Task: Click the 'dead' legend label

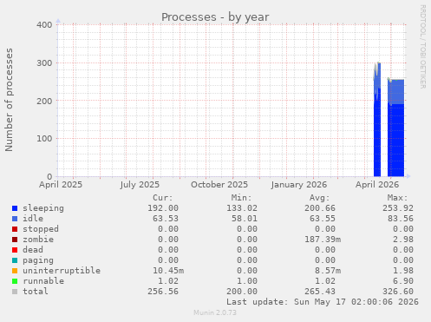Action: coord(33,250)
